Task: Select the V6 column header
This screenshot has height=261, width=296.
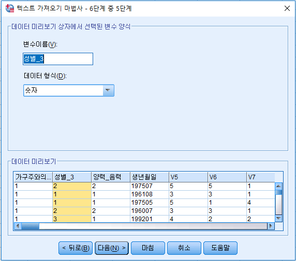Action: [227, 177]
